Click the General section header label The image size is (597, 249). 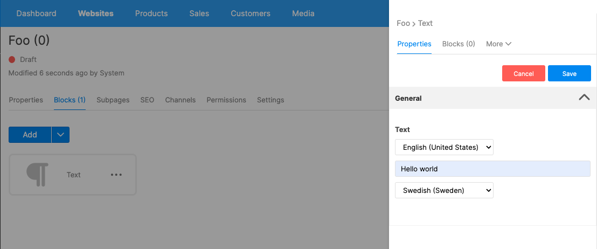pyautogui.click(x=408, y=98)
